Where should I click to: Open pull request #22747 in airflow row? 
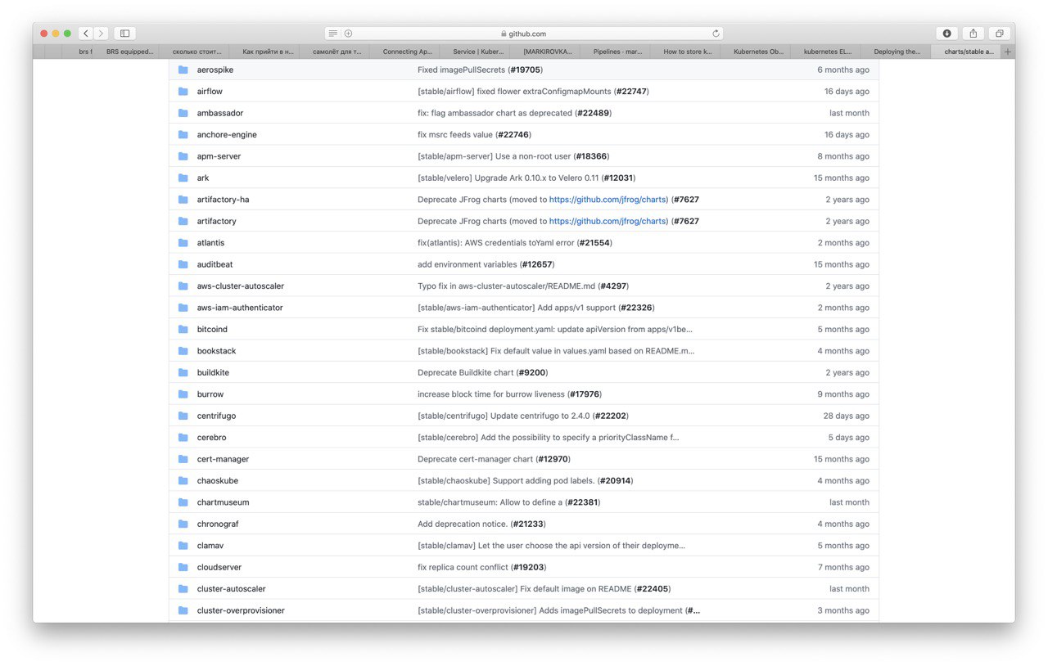pyautogui.click(x=631, y=92)
